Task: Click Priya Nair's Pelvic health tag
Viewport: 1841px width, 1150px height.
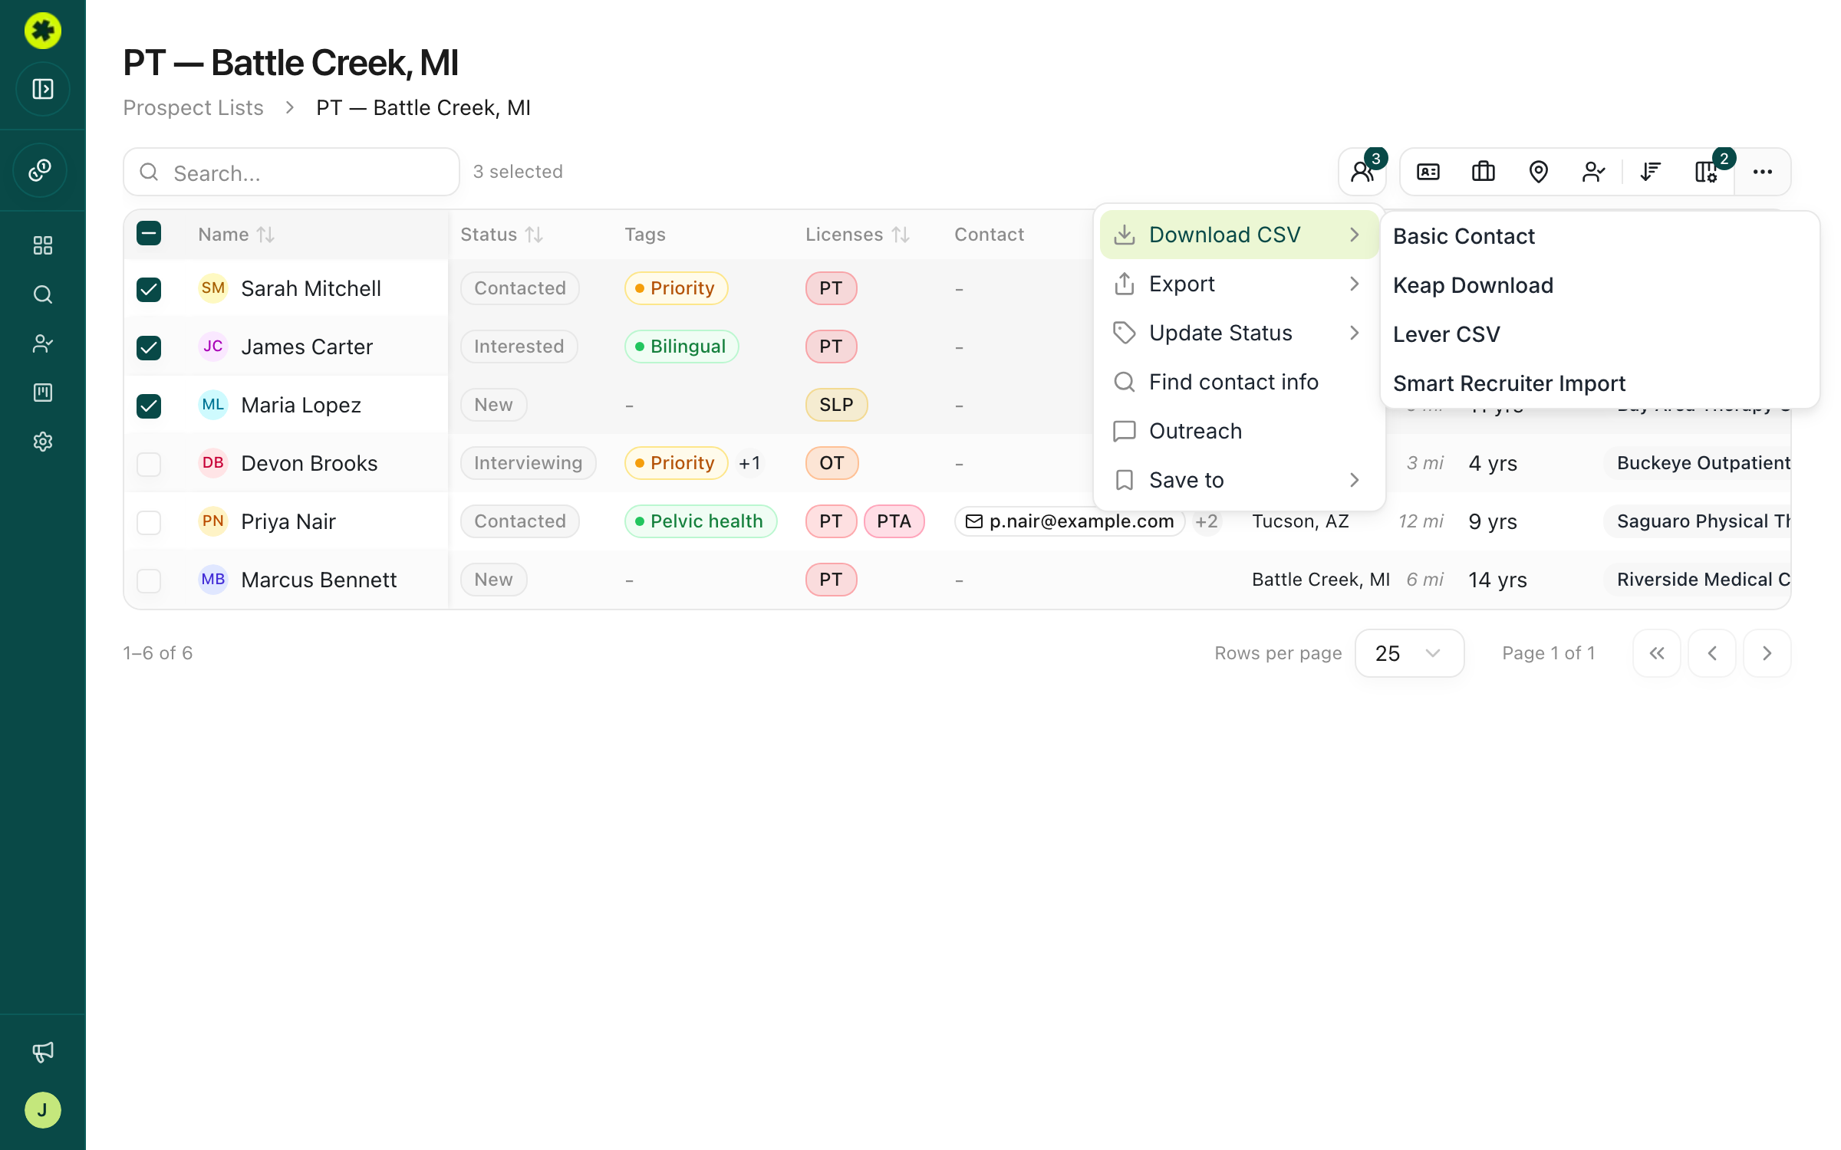Action: coord(700,521)
